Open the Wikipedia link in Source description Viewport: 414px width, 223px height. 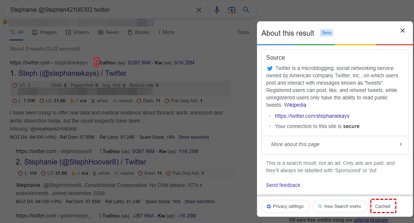pos(295,105)
